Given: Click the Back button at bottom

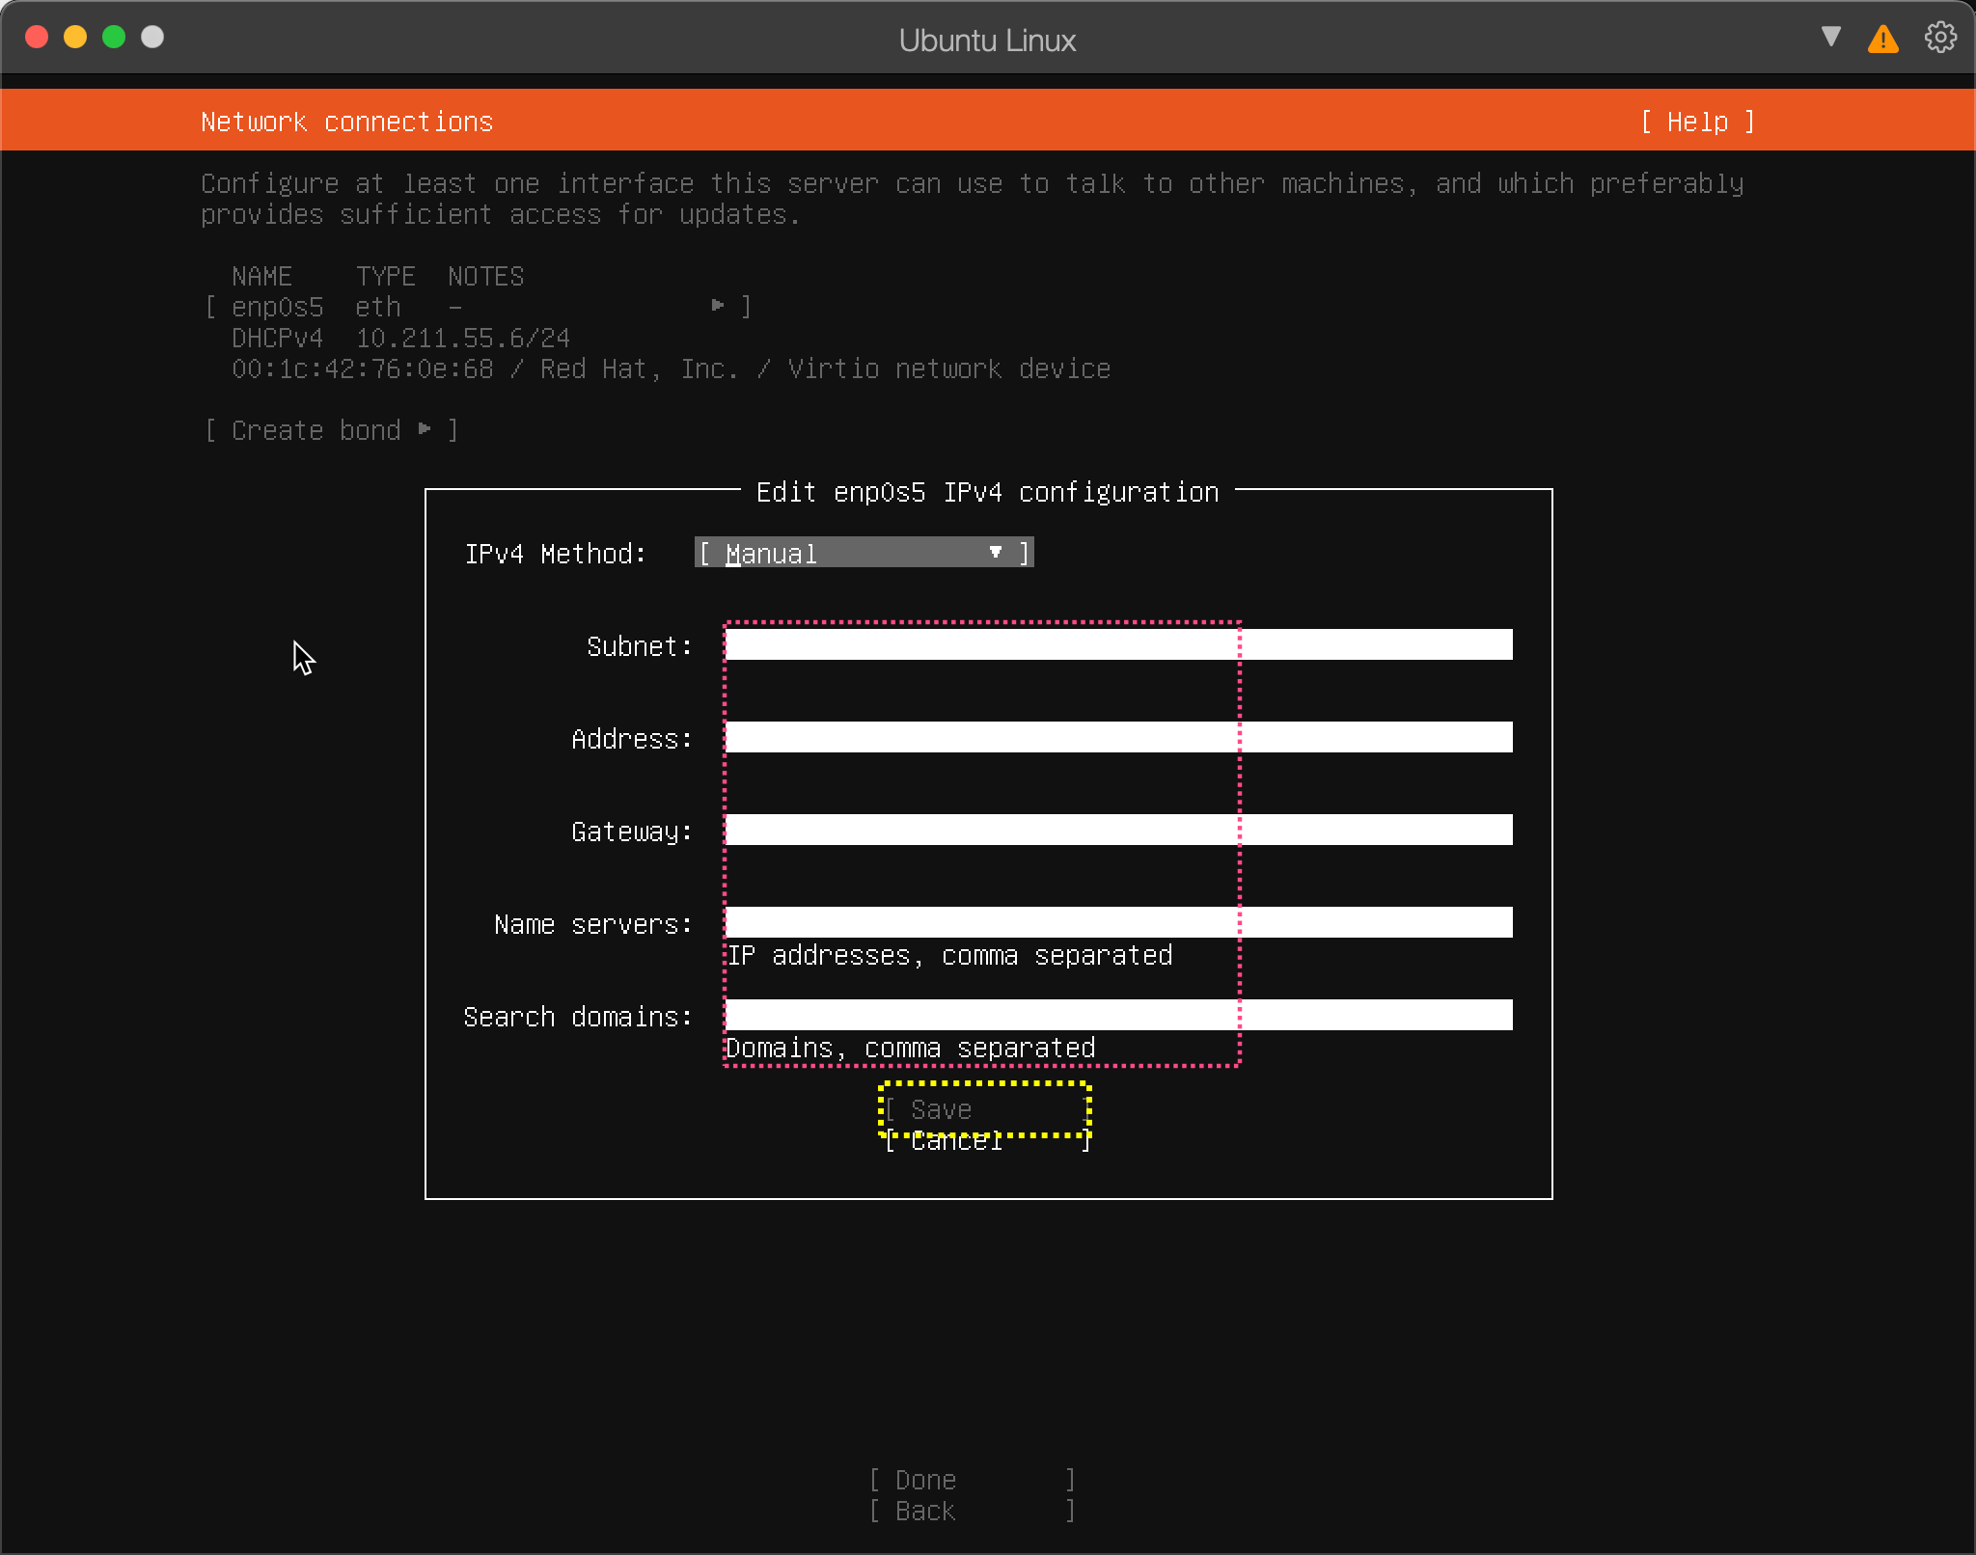Looking at the screenshot, I should click(x=972, y=1511).
